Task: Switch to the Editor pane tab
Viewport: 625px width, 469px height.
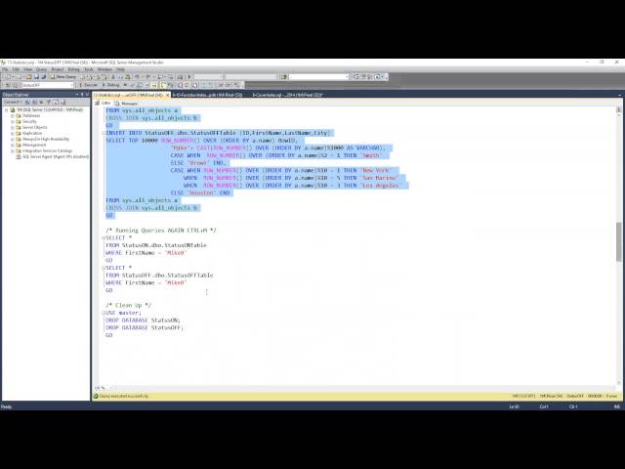Action: click(x=103, y=103)
